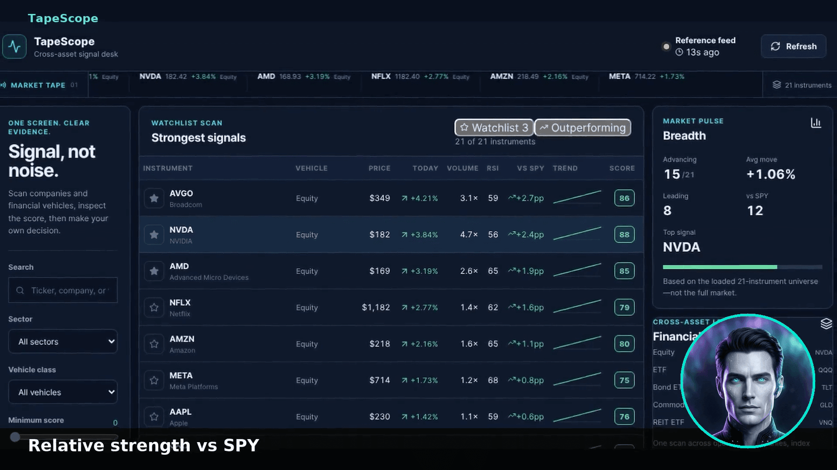The image size is (837, 470).
Task: Refresh the reference feed data
Action: [x=793, y=47]
